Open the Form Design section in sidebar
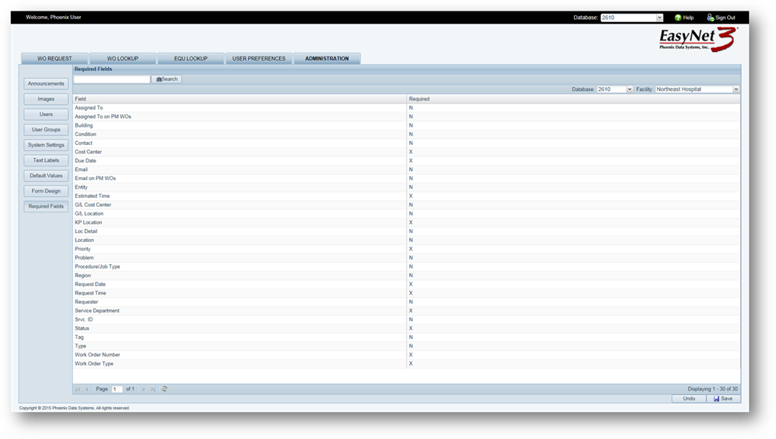 tap(46, 191)
